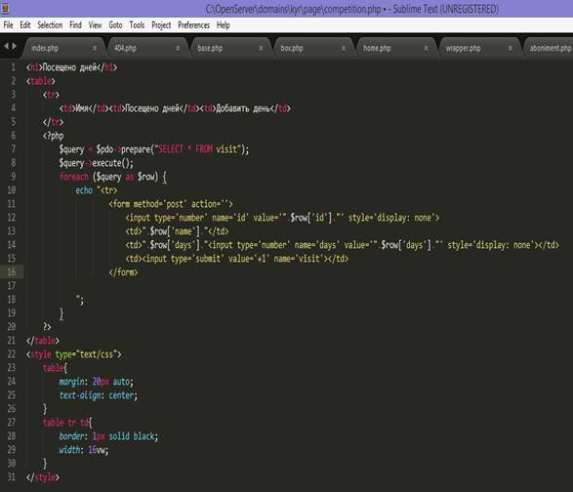The width and height of the screenshot is (573, 492).
Task: Close the base.php tab
Action: click(x=261, y=48)
